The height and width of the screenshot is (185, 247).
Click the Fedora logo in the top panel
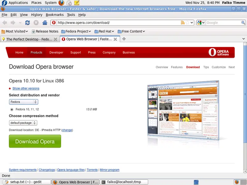(4, 3)
